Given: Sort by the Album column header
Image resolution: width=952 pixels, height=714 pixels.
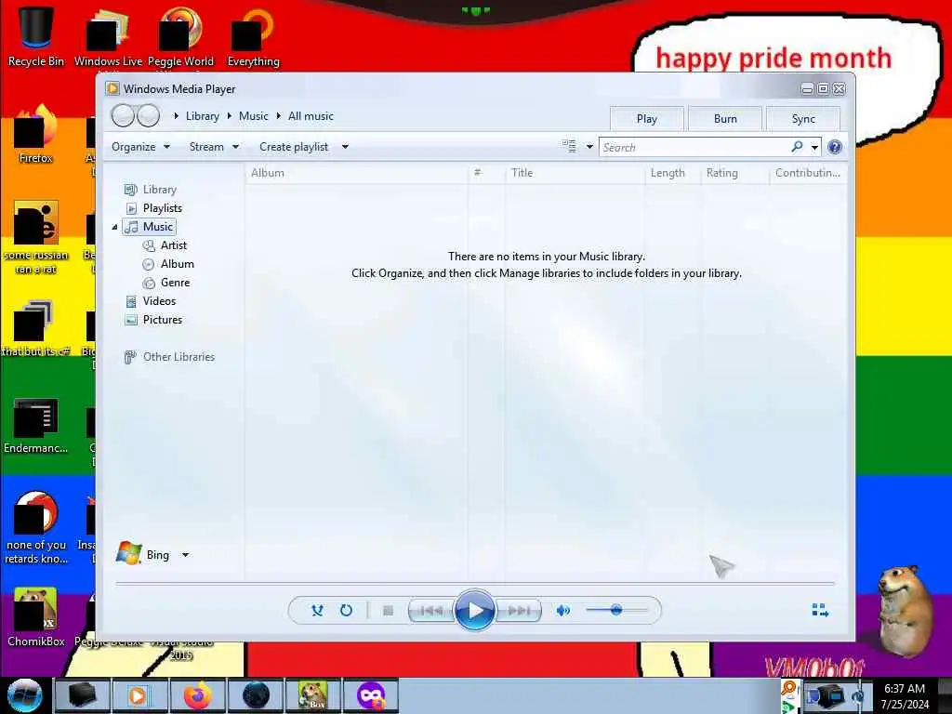Looking at the screenshot, I should (x=357, y=173).
